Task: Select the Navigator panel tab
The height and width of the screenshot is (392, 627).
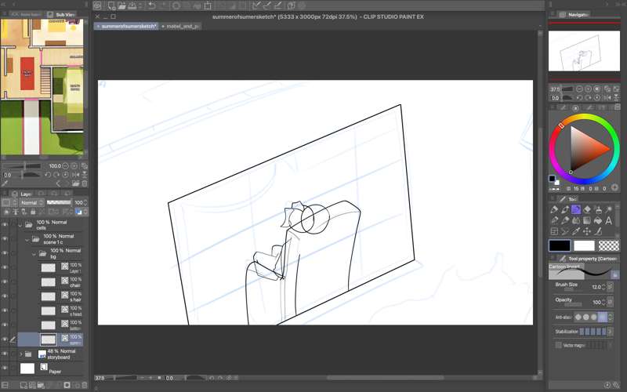Action: coord(574,14)
